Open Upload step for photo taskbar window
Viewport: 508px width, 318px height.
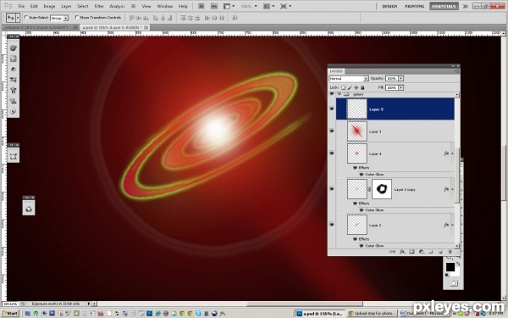[372, 314]
